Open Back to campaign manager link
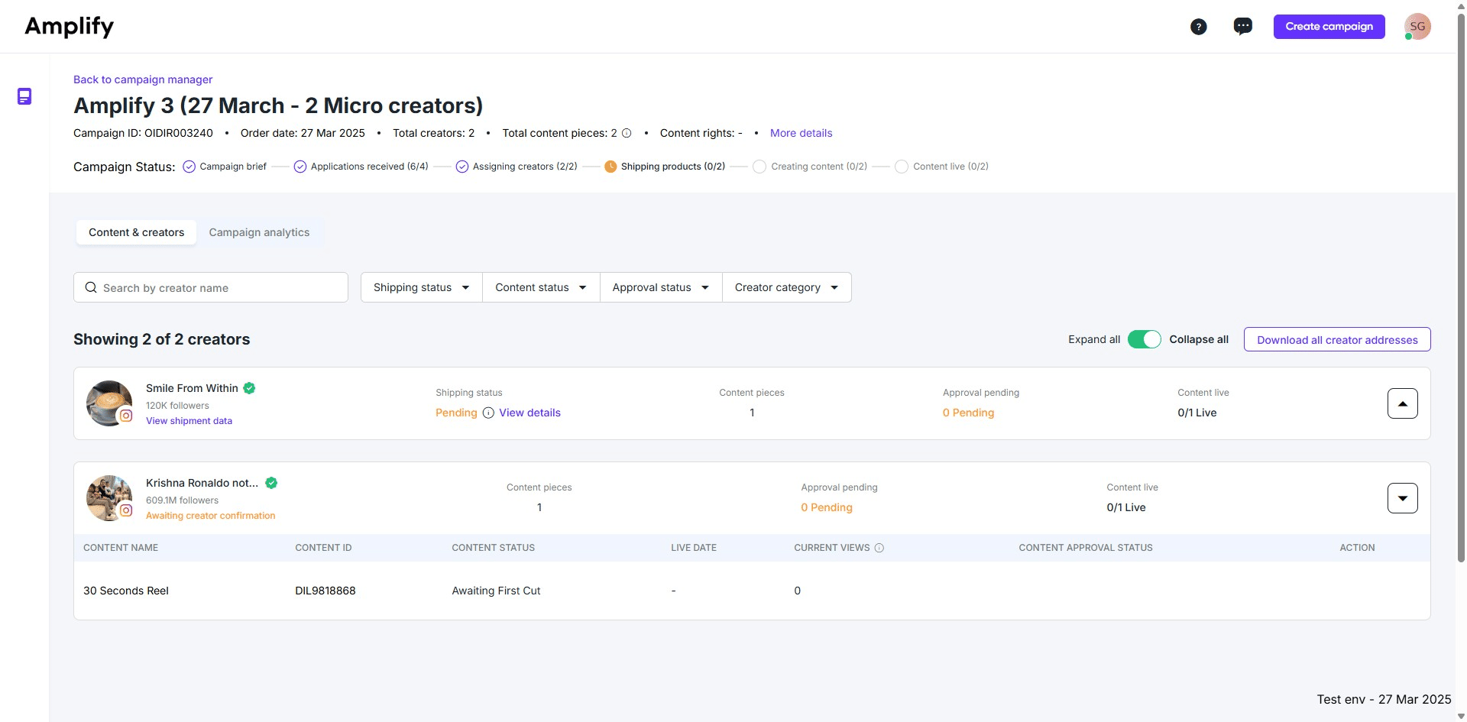Image resolution: width=1467 pixels, height=722 pixels. tap(142, 79)
